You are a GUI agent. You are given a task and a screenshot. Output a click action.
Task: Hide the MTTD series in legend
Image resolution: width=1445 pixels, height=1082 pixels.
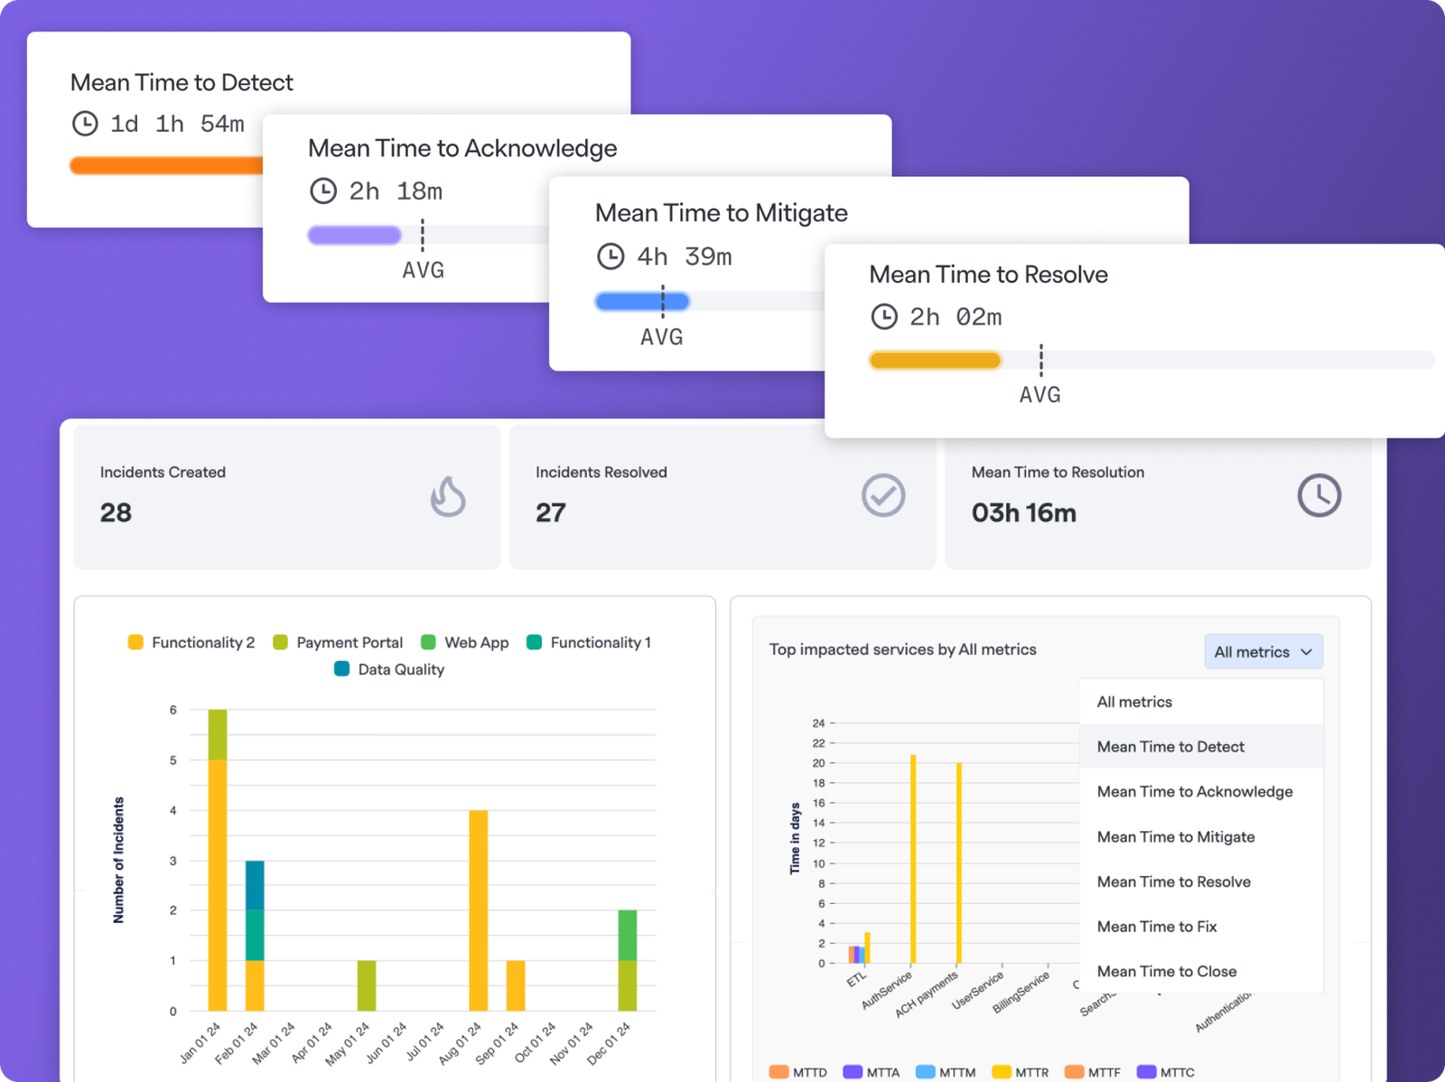(798, 1072)
